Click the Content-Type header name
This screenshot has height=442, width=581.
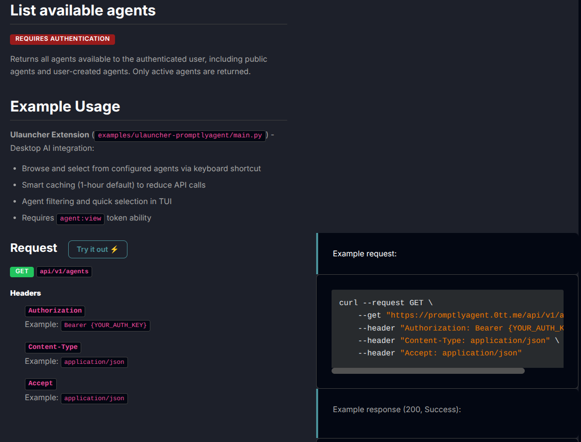[x=53, y=347]
